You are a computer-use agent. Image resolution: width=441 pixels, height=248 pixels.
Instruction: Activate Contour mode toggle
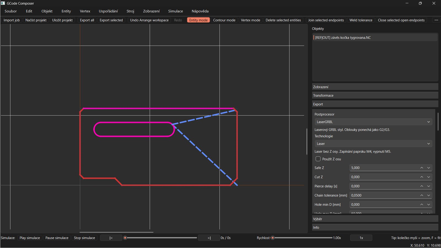click(224, 20)
